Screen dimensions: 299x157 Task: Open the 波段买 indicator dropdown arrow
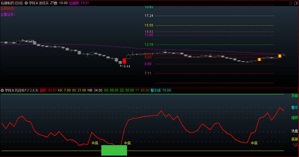pyautogui.click(x=26, y=3)
